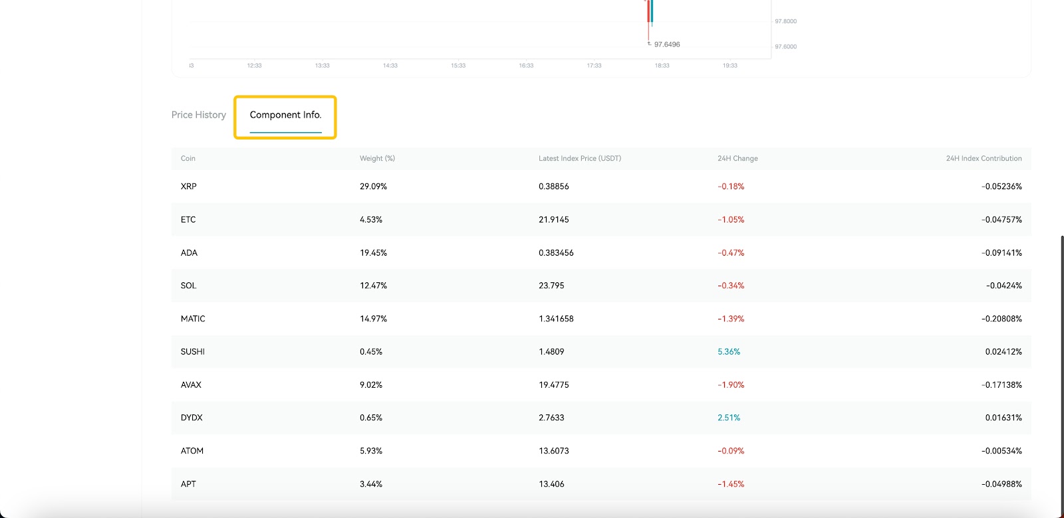Select the AVAX coin name

191,385
